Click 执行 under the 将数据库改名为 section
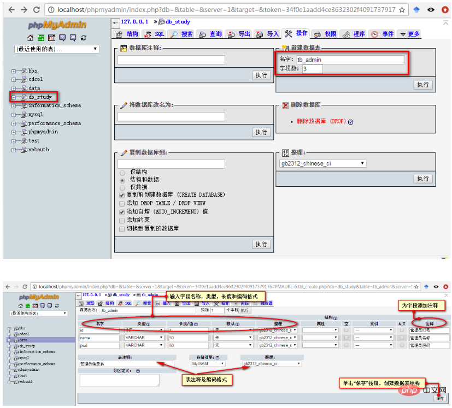 pos(261,132)
